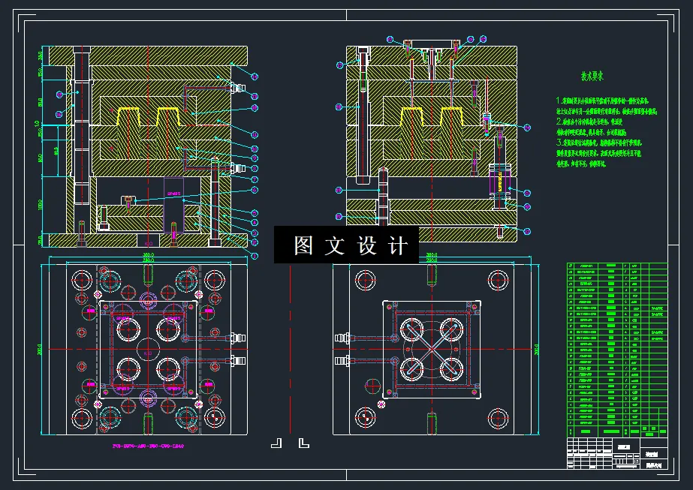Click the magenta caption below the left plan view
This screenshot has height=490, width=693.
pyautogui.click(x=148, y=446)
